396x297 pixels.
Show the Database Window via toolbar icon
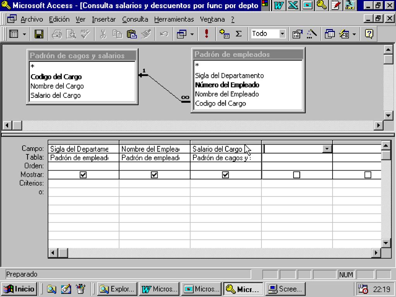point(329,34)
